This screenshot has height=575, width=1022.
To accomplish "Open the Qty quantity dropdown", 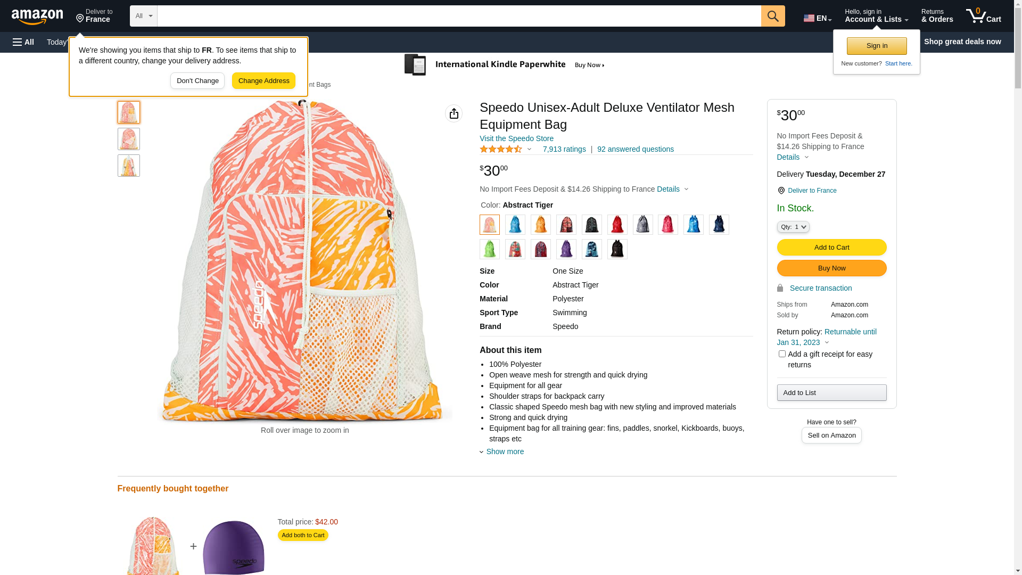I will (793, 227).
